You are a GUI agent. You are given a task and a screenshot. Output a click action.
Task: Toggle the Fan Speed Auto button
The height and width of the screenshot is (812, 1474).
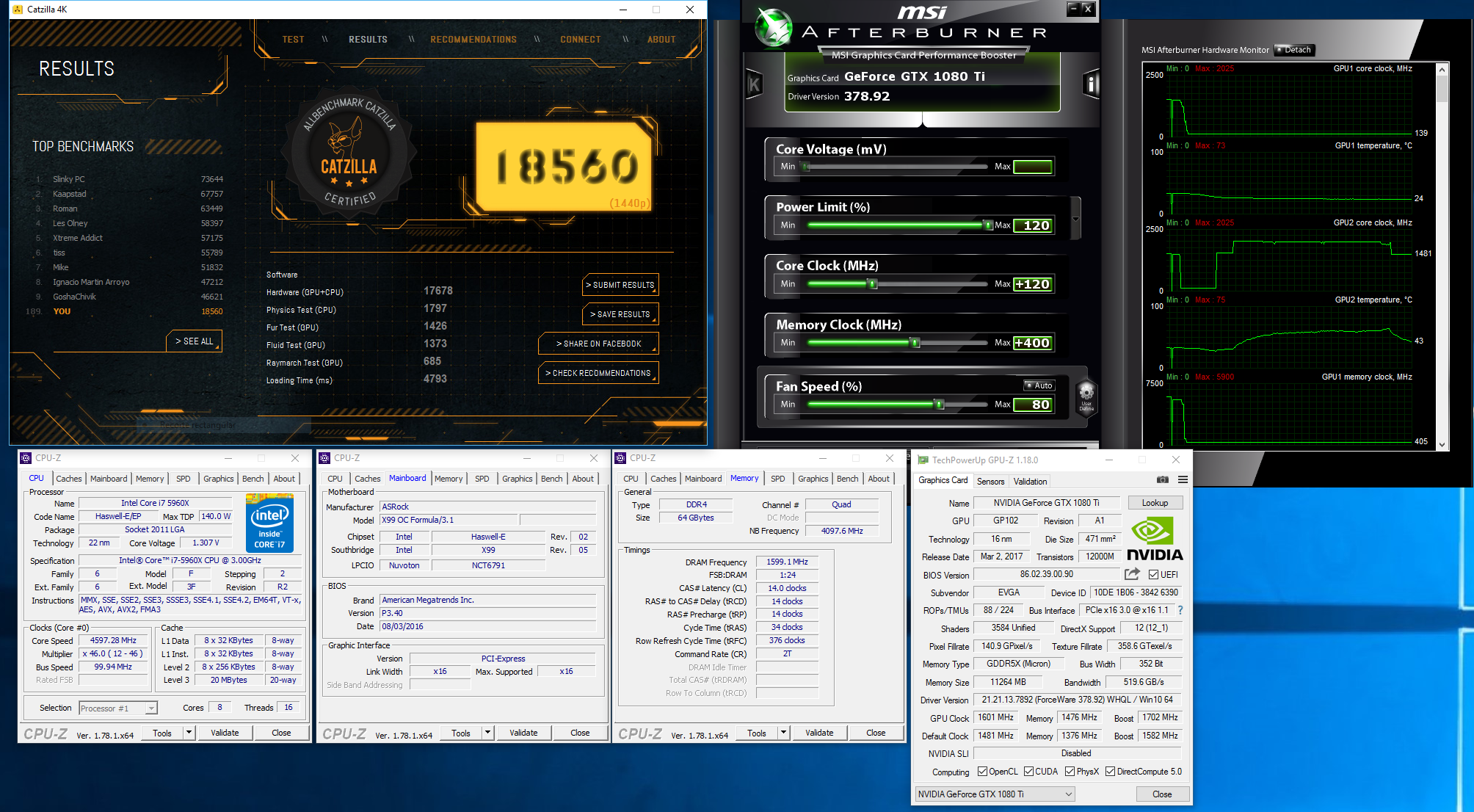(1039, 385)
